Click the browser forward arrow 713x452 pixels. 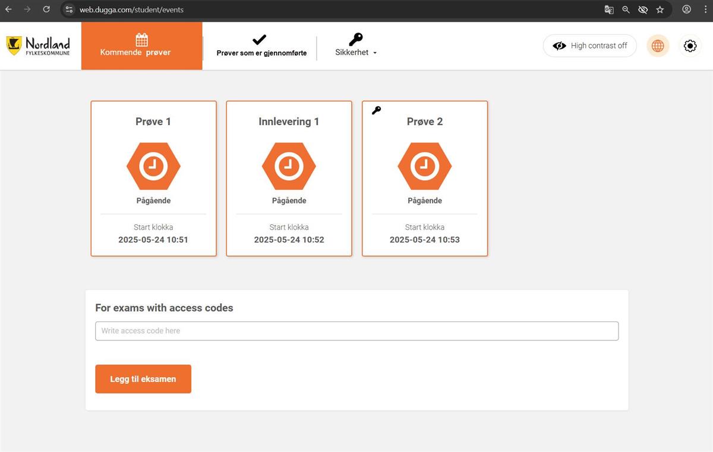pos(27,9)
